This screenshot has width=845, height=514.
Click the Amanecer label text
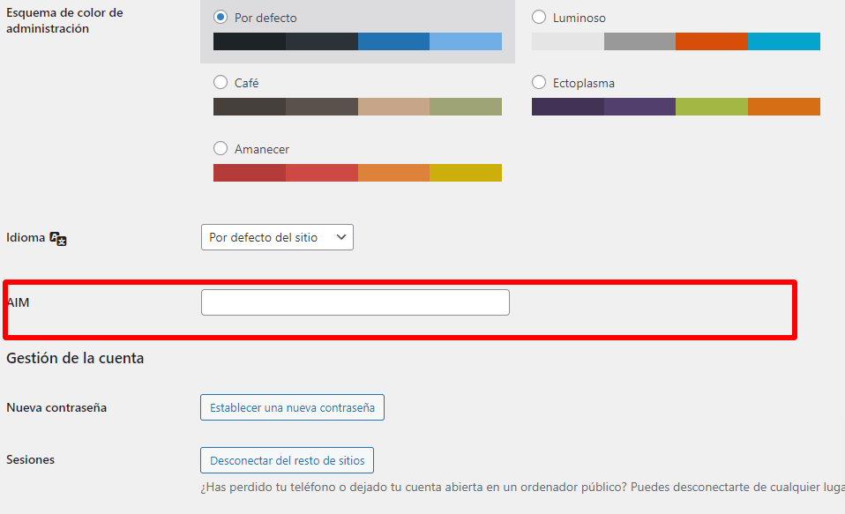(262, 149)
